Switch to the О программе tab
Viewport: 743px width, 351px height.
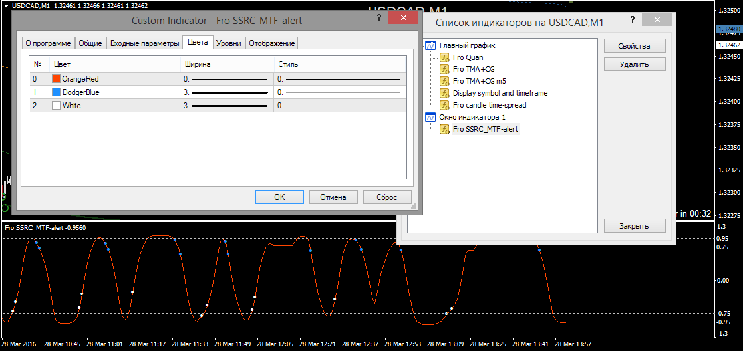[x=48, y=43]
